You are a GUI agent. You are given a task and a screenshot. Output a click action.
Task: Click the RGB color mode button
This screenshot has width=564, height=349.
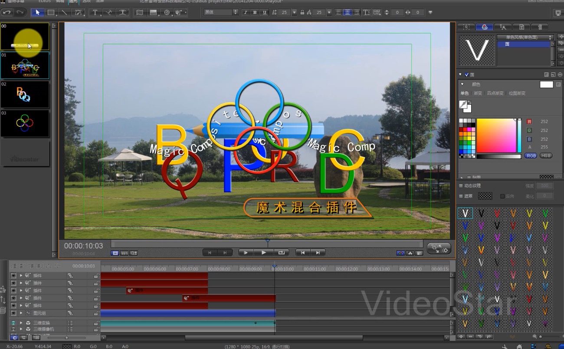[x=531, y=156]
